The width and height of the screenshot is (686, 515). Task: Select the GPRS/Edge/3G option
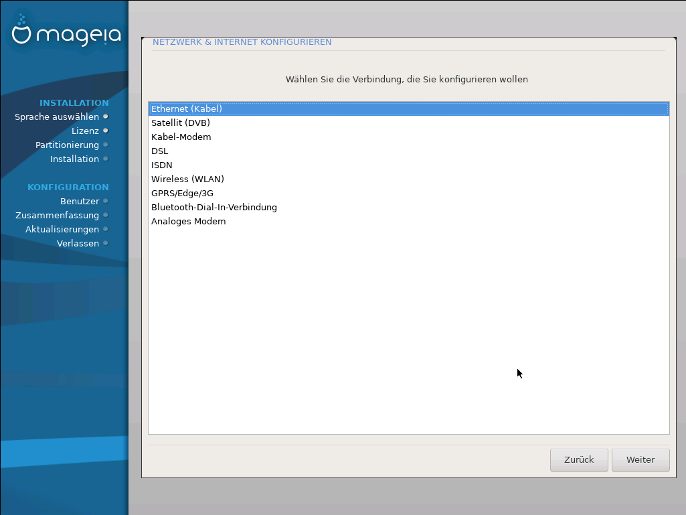[182, 193]
